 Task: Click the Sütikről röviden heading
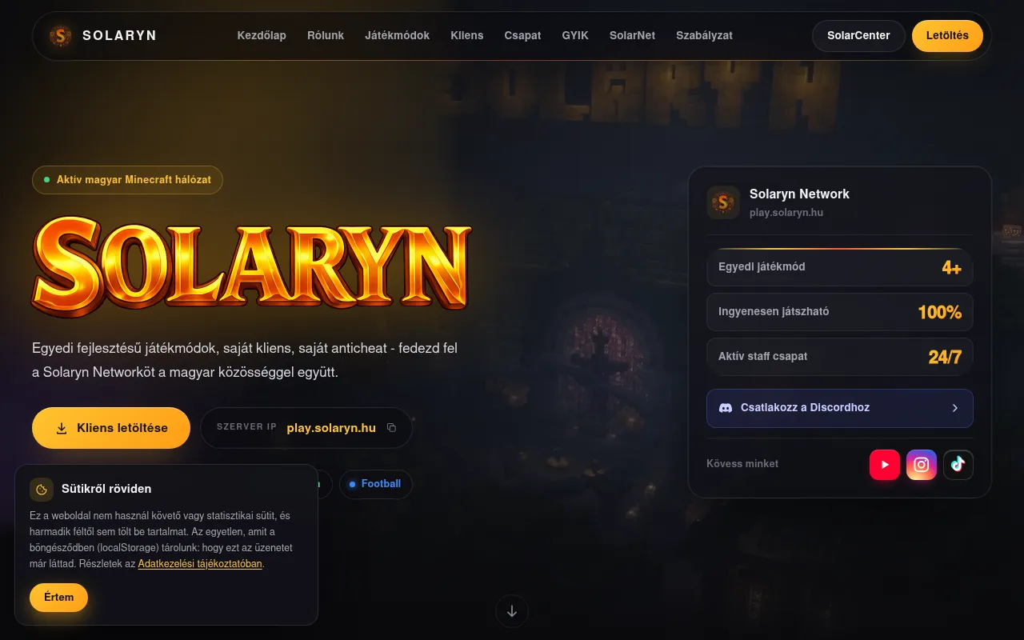click(x=106, y=489)
